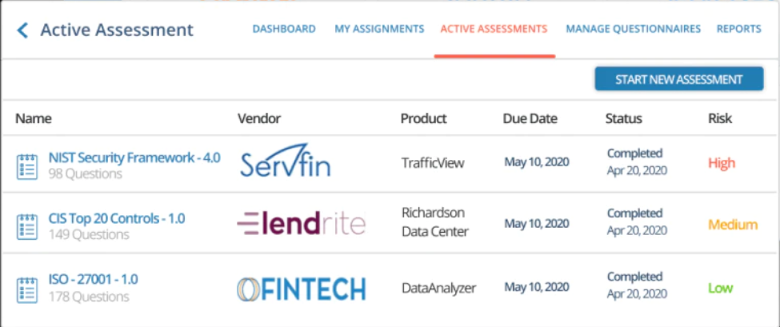Open the NIST Security Framework - 4.0 link
The height and width of the screenshot is (327, 780).
click(135, 158)
